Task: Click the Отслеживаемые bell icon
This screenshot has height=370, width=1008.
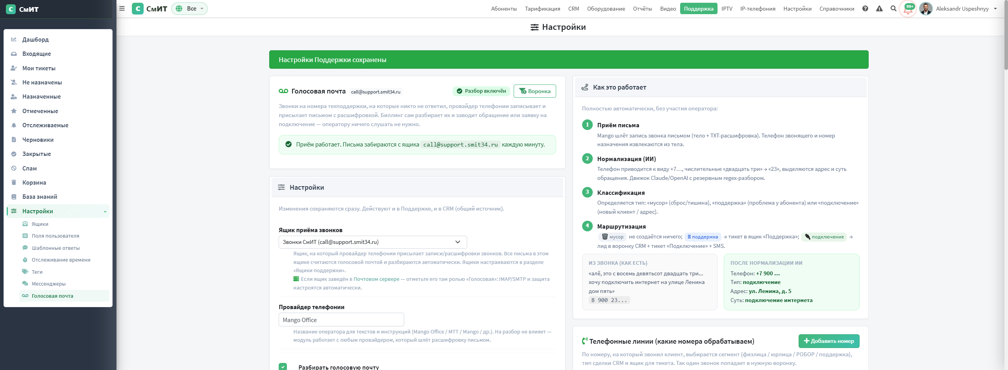Action: click(14, 125)
